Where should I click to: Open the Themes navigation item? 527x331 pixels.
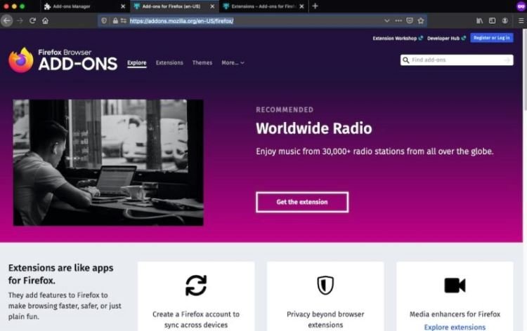pyautogui.click(x=202, y=62)
